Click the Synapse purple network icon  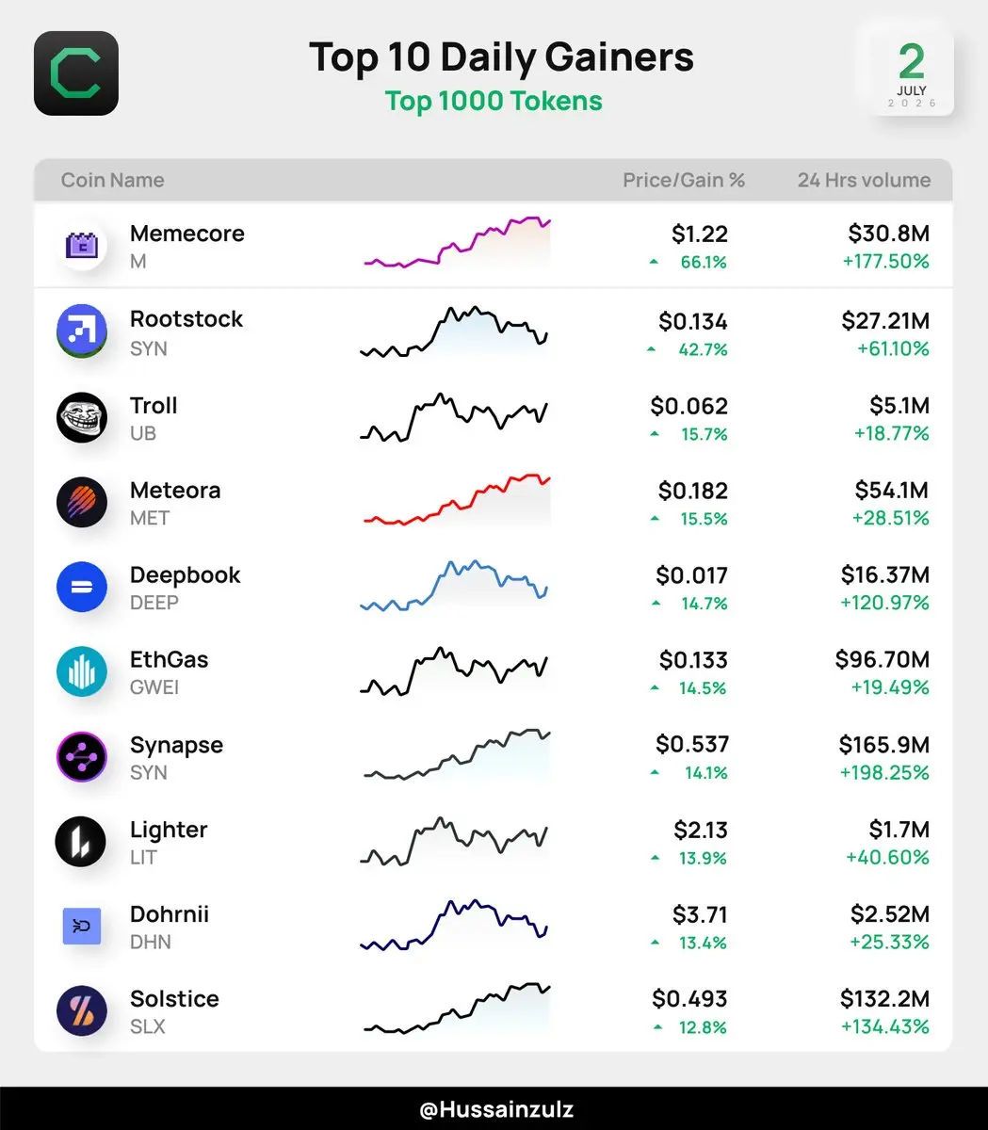pos(82,756)
